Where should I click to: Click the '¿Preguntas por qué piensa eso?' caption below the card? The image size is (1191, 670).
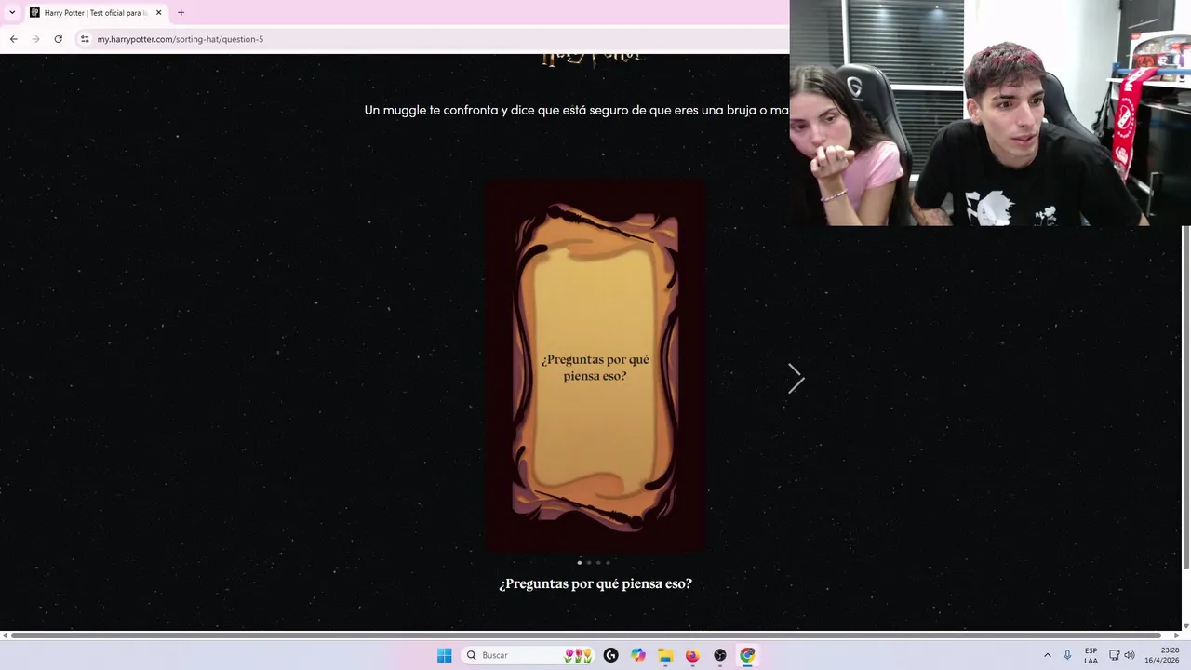click(x=595, y=583)
